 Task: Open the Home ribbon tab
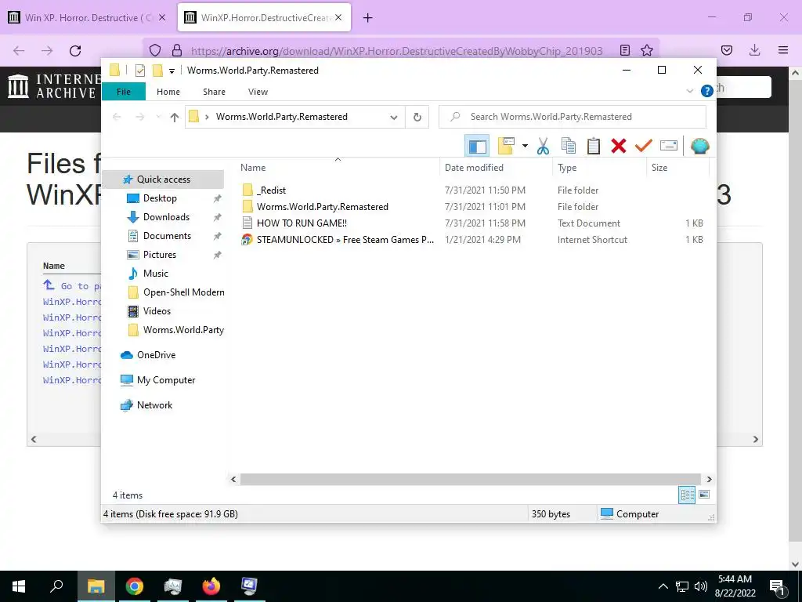(x=168, y=92)
